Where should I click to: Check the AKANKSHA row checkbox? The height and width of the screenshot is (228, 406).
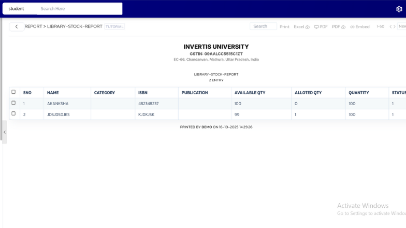[13, 103]
